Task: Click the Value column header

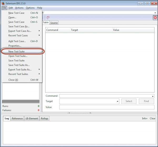Action: [133, 30]
